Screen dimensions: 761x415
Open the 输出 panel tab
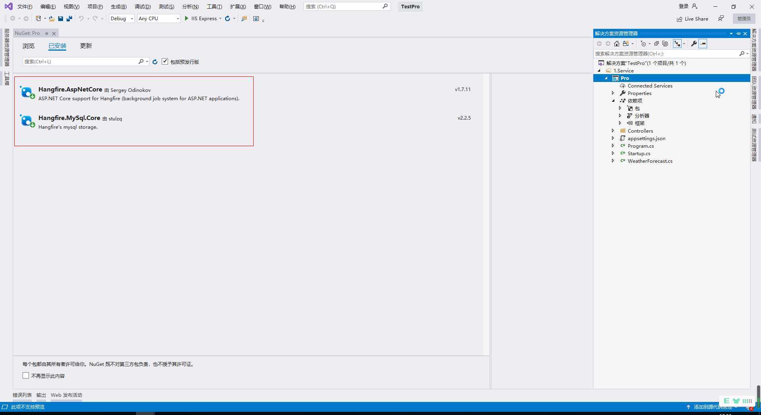41,395
